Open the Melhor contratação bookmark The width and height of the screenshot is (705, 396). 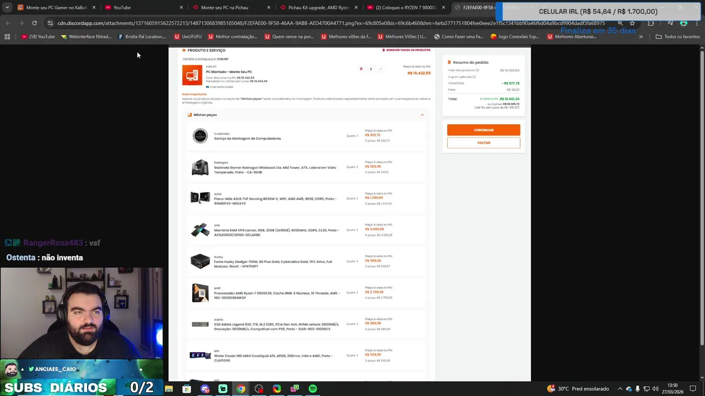232,36
